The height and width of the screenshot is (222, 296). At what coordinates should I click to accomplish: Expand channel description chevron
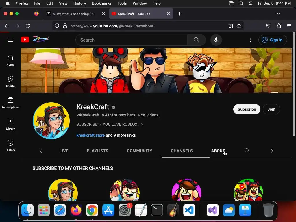pyautogui.click(x=142, y=124)
